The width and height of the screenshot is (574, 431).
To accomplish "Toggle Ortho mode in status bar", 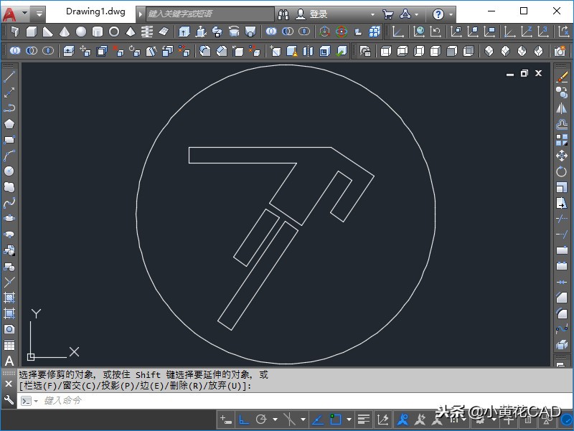I will tap(244, 419).
